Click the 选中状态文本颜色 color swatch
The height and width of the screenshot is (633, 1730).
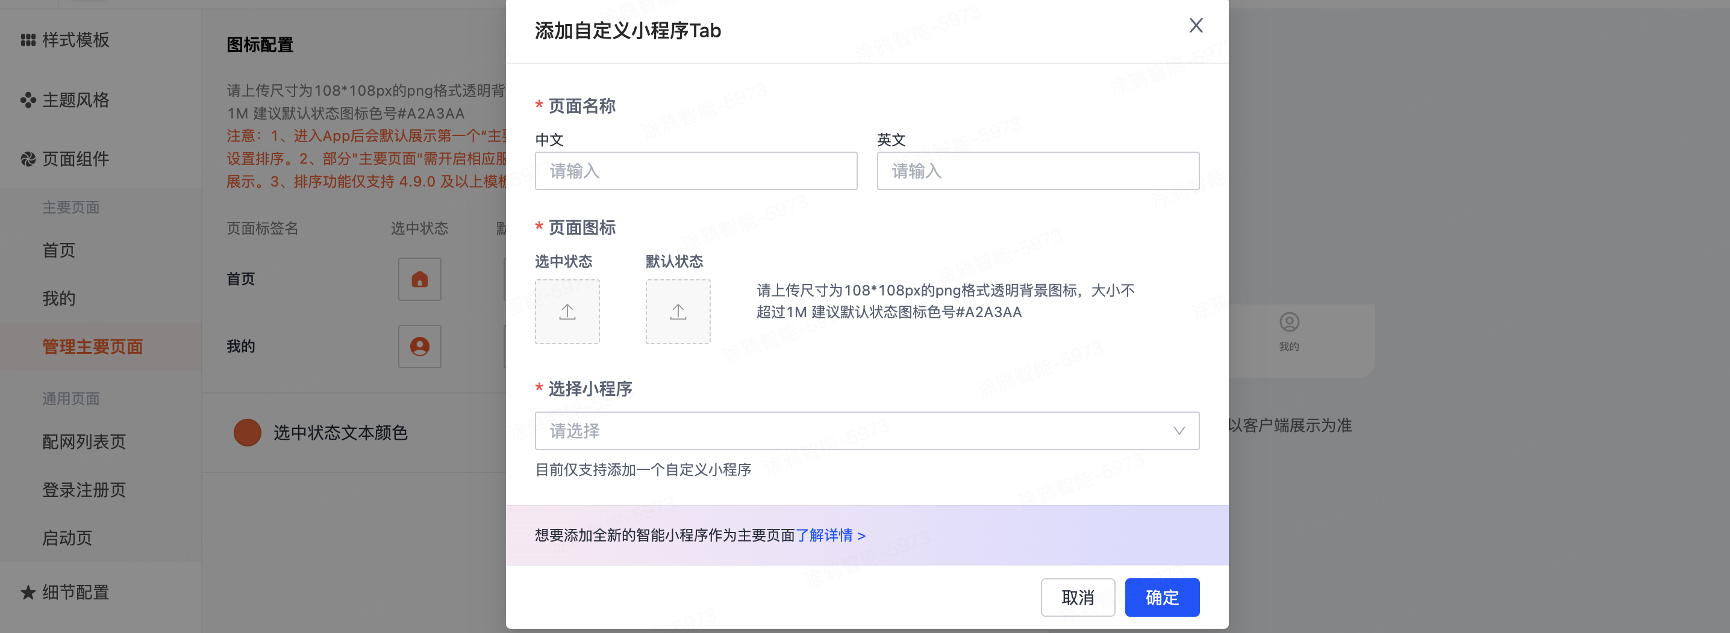click(x=247, y=433)
